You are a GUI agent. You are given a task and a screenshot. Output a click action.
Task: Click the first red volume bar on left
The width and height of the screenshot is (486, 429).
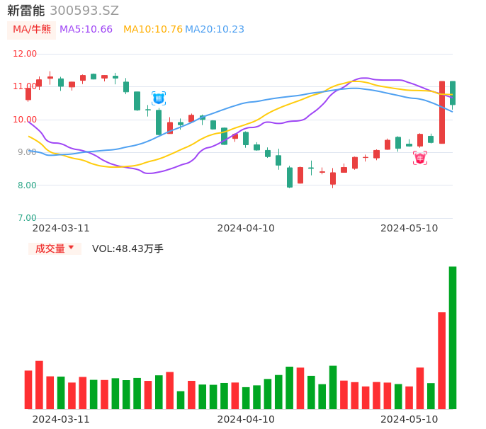(x=28, y=389)
